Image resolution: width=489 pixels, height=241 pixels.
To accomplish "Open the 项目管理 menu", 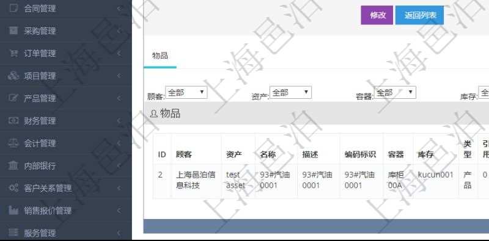I will click(66, 76).
